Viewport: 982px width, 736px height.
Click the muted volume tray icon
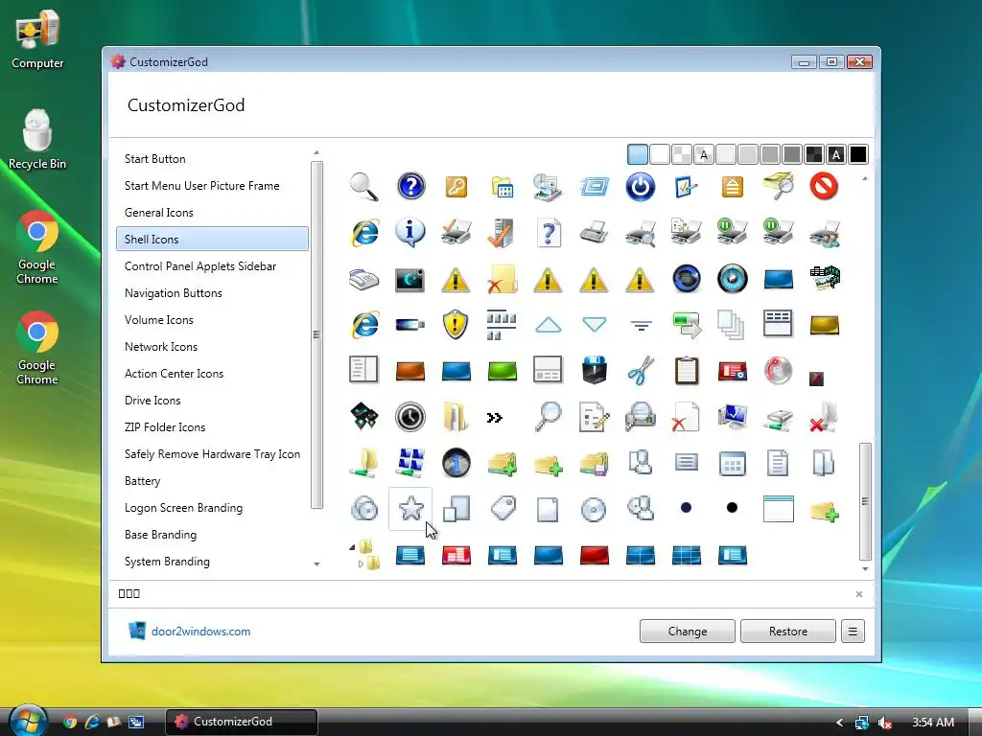(885, 723)
